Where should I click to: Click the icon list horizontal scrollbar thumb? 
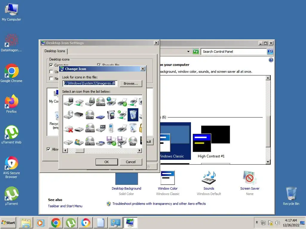[79, 150]
